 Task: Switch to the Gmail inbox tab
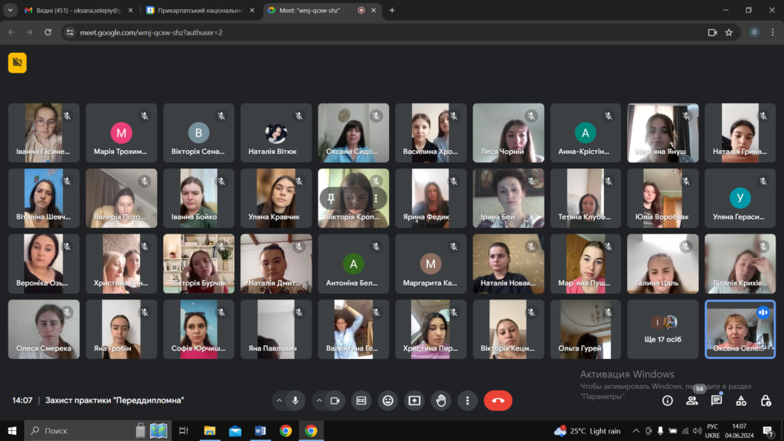(x=77, y=11)
